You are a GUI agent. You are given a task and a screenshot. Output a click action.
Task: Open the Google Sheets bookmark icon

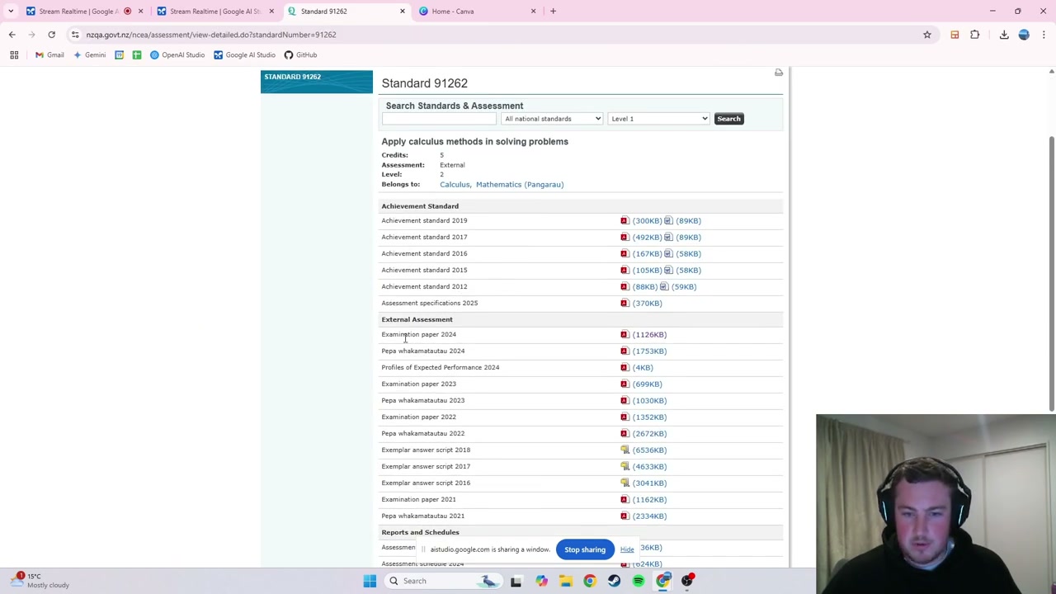point(137,54)
